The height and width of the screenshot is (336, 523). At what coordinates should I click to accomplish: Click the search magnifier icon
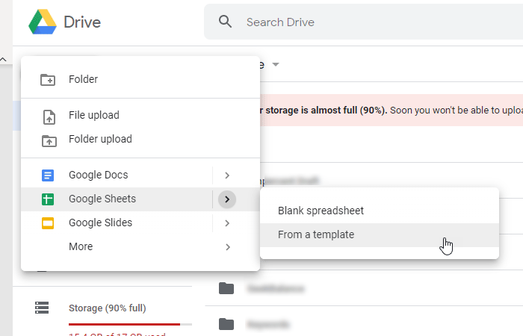pyautogui.click(x=226, y=22)
